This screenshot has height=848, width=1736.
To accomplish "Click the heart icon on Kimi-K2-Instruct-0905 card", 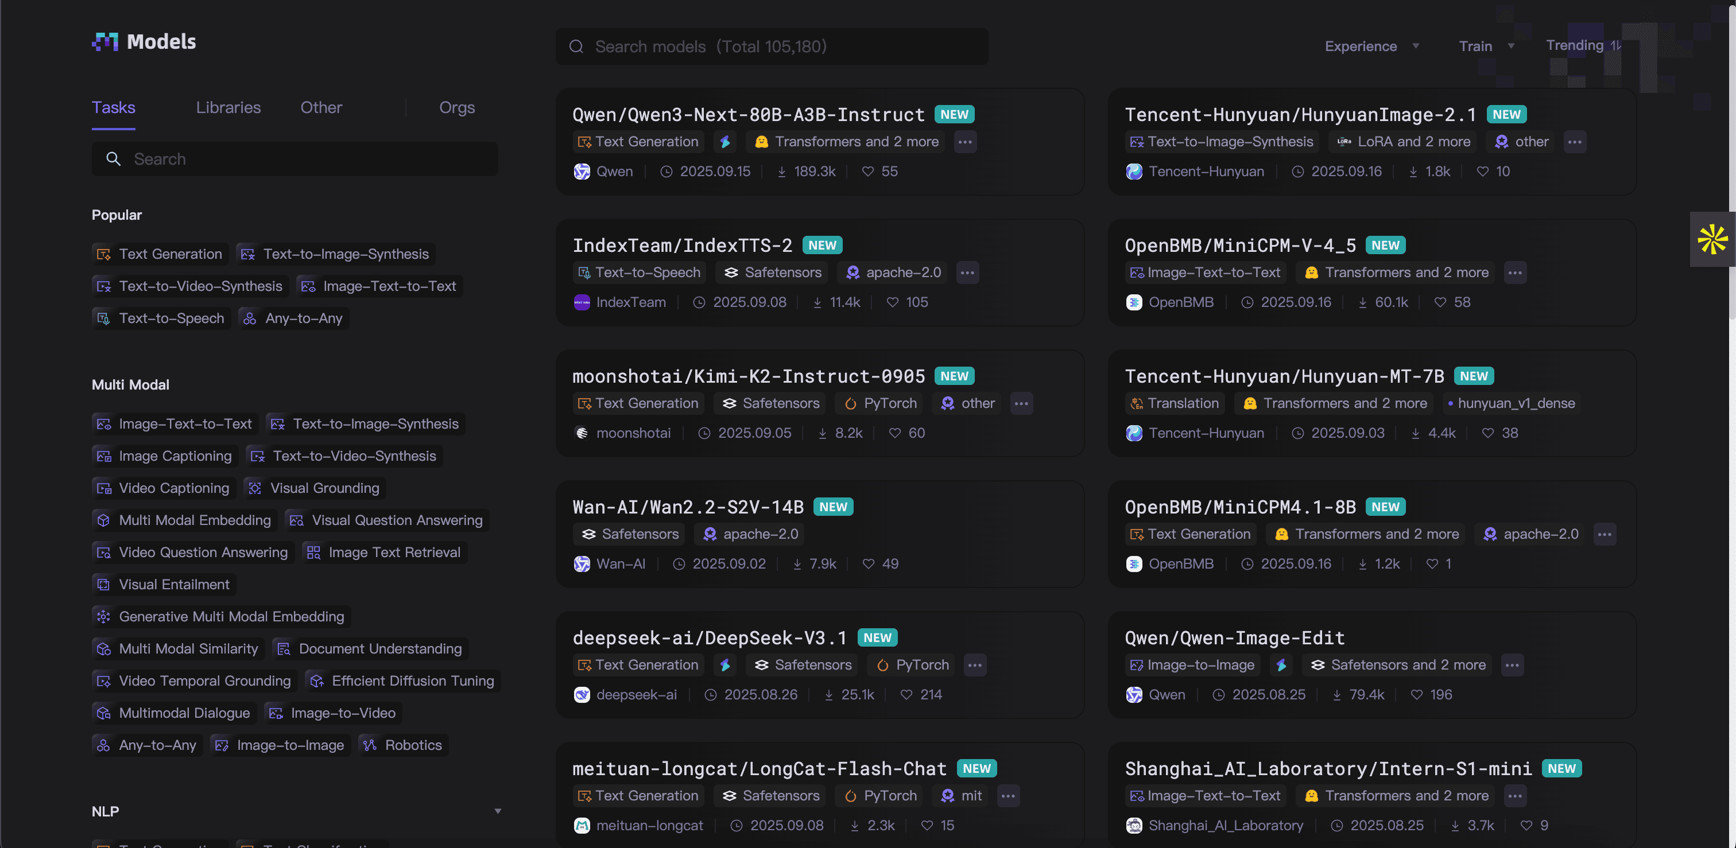I will pos(894,433).
